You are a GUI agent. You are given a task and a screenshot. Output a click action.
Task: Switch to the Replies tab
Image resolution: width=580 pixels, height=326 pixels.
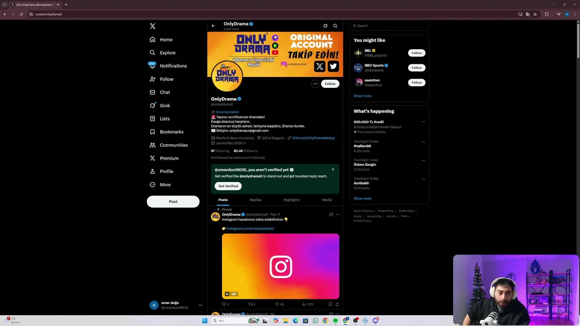256,200
